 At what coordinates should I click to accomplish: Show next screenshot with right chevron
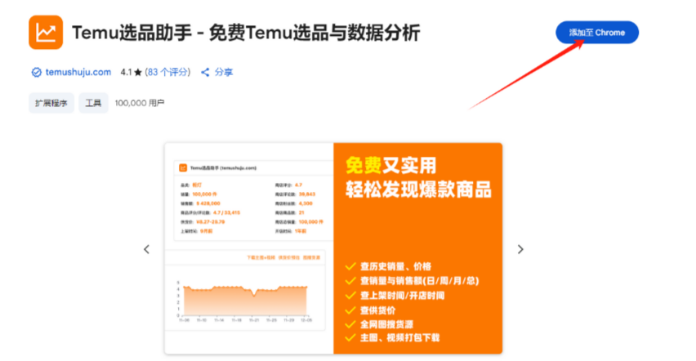coord(520,250)
